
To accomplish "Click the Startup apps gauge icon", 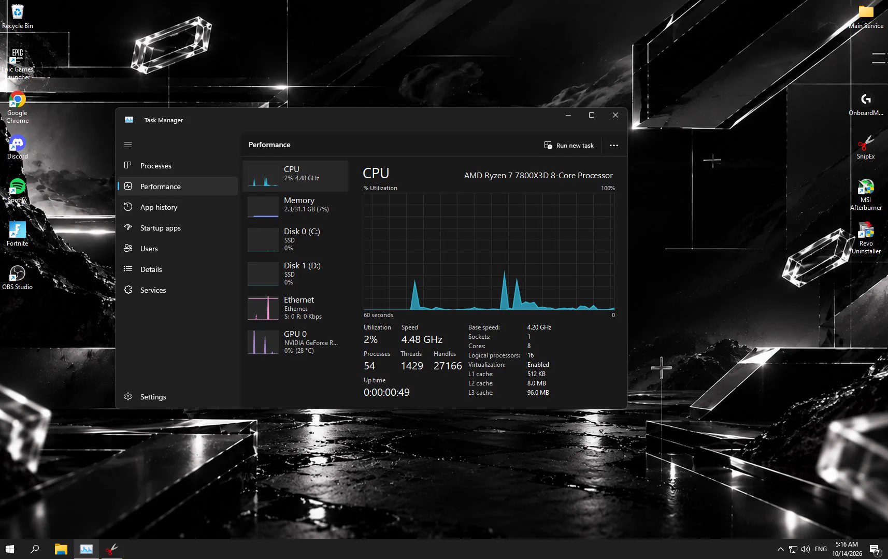I will click(128, 227).
